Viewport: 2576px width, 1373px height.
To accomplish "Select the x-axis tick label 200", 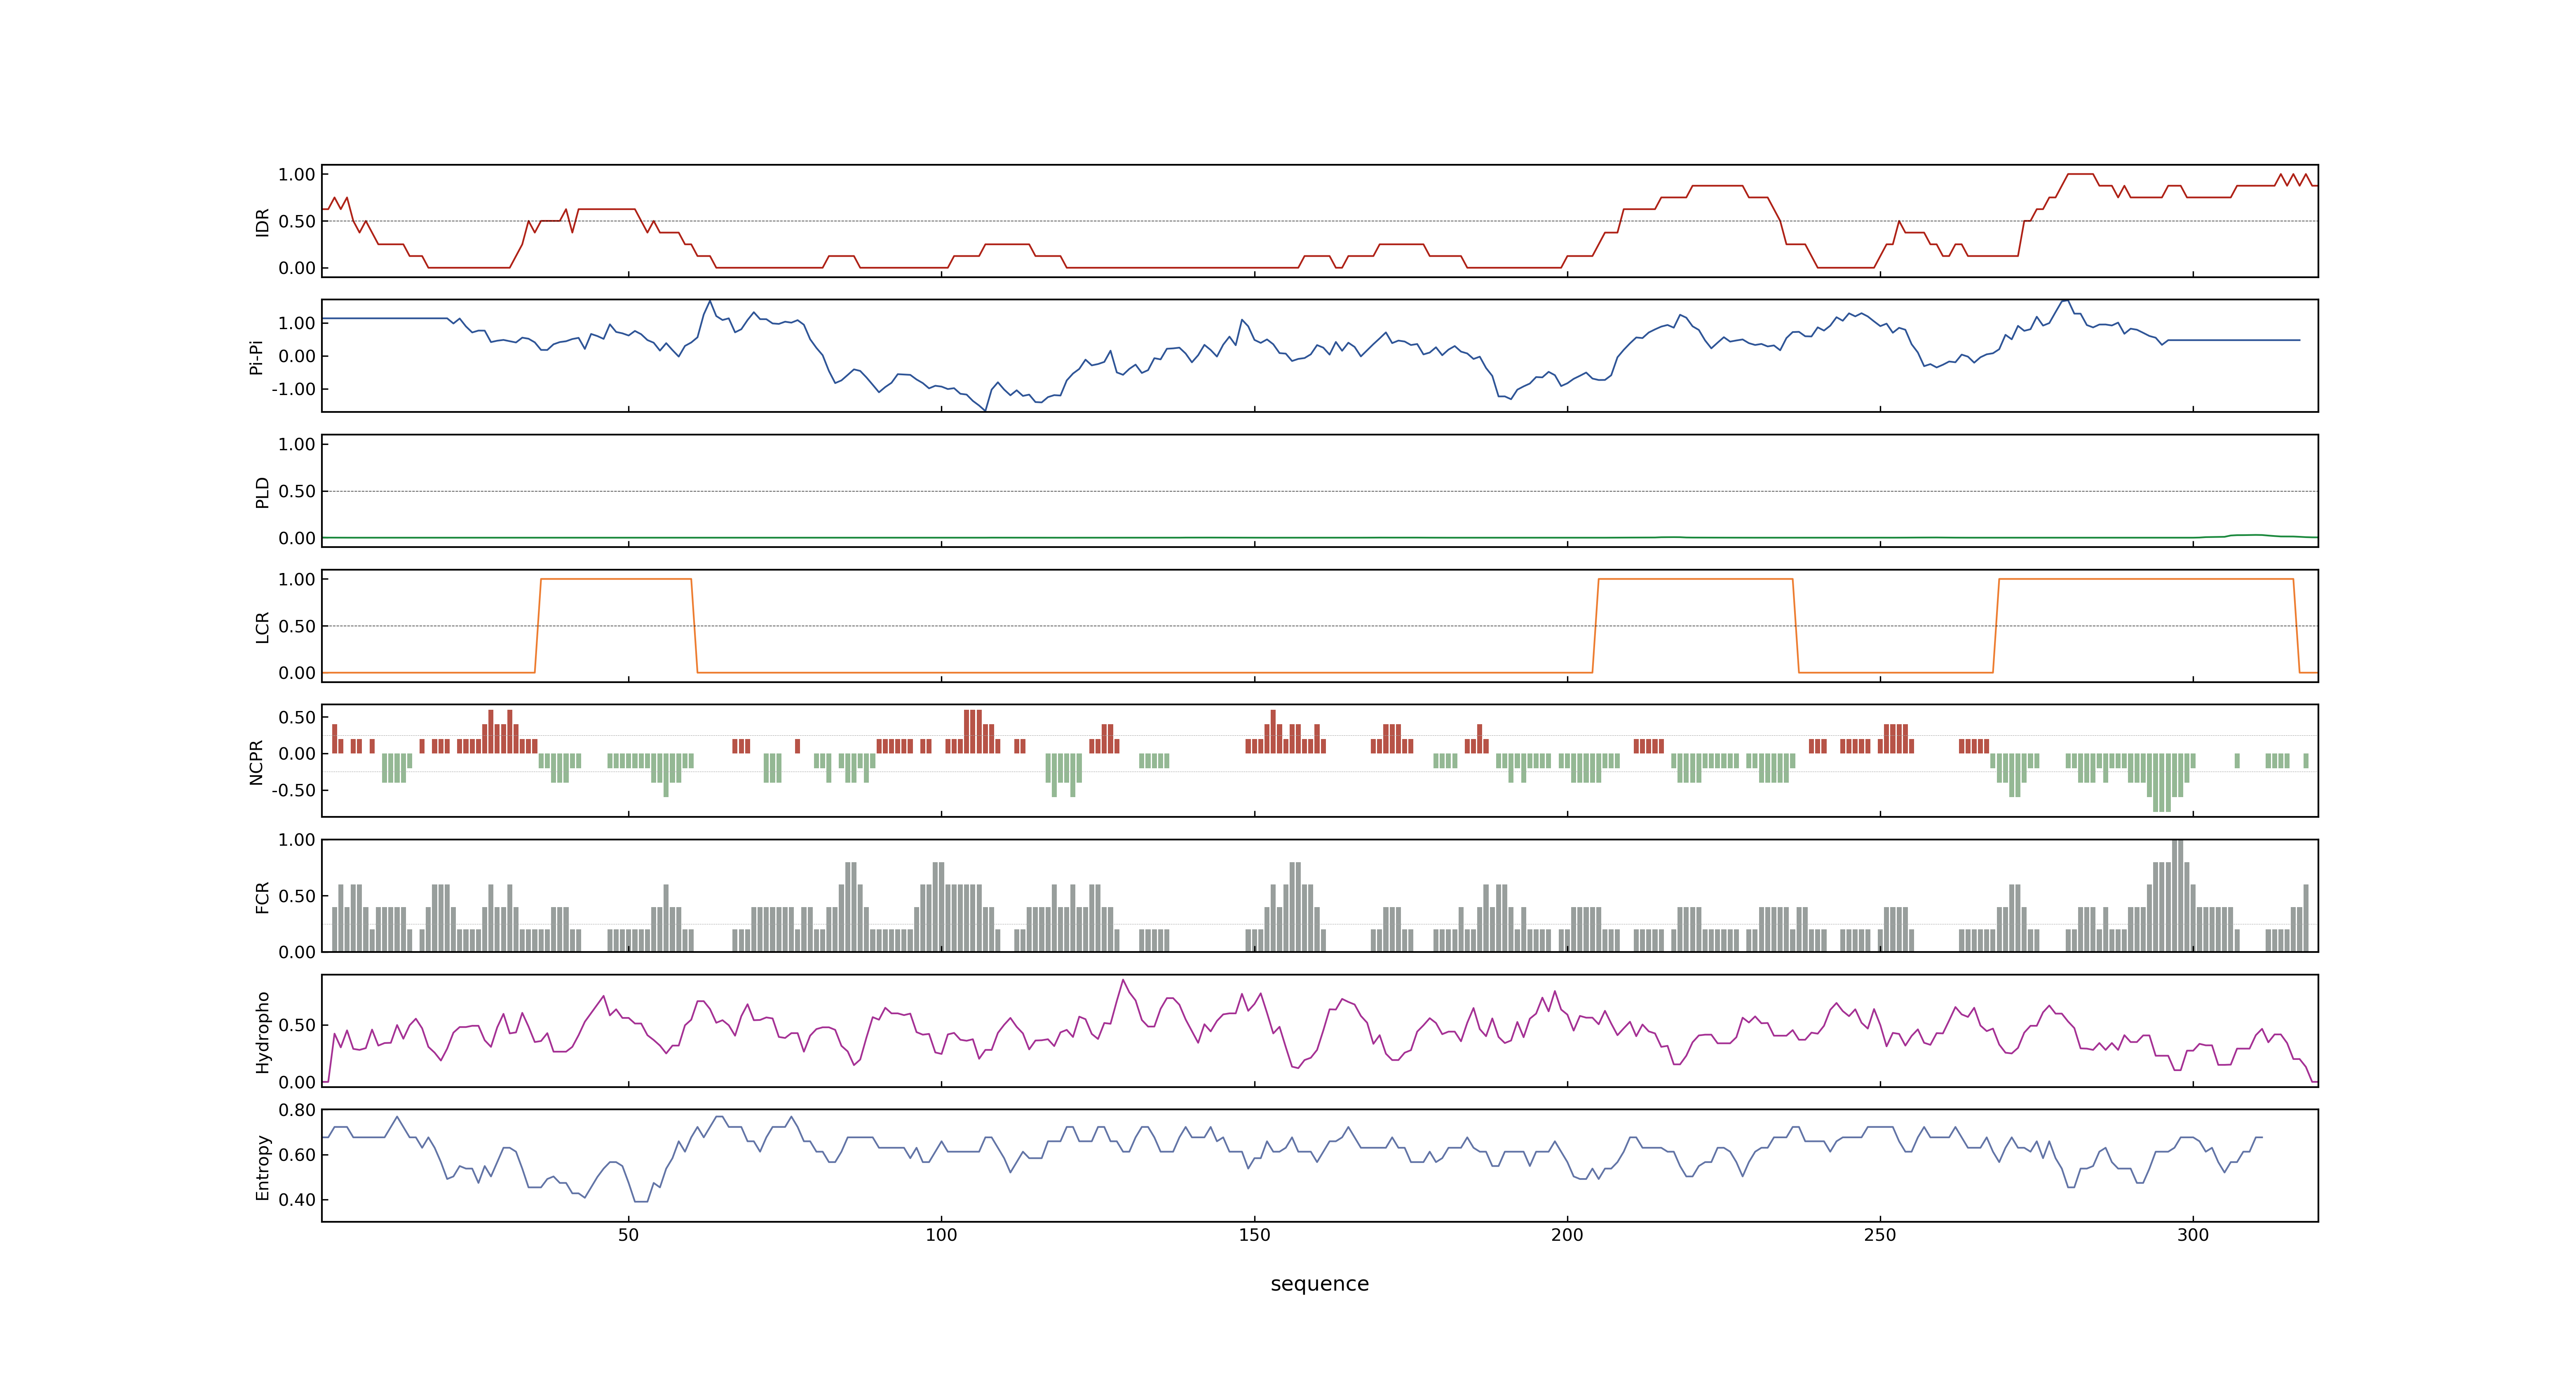I will coord(1567,1234).
